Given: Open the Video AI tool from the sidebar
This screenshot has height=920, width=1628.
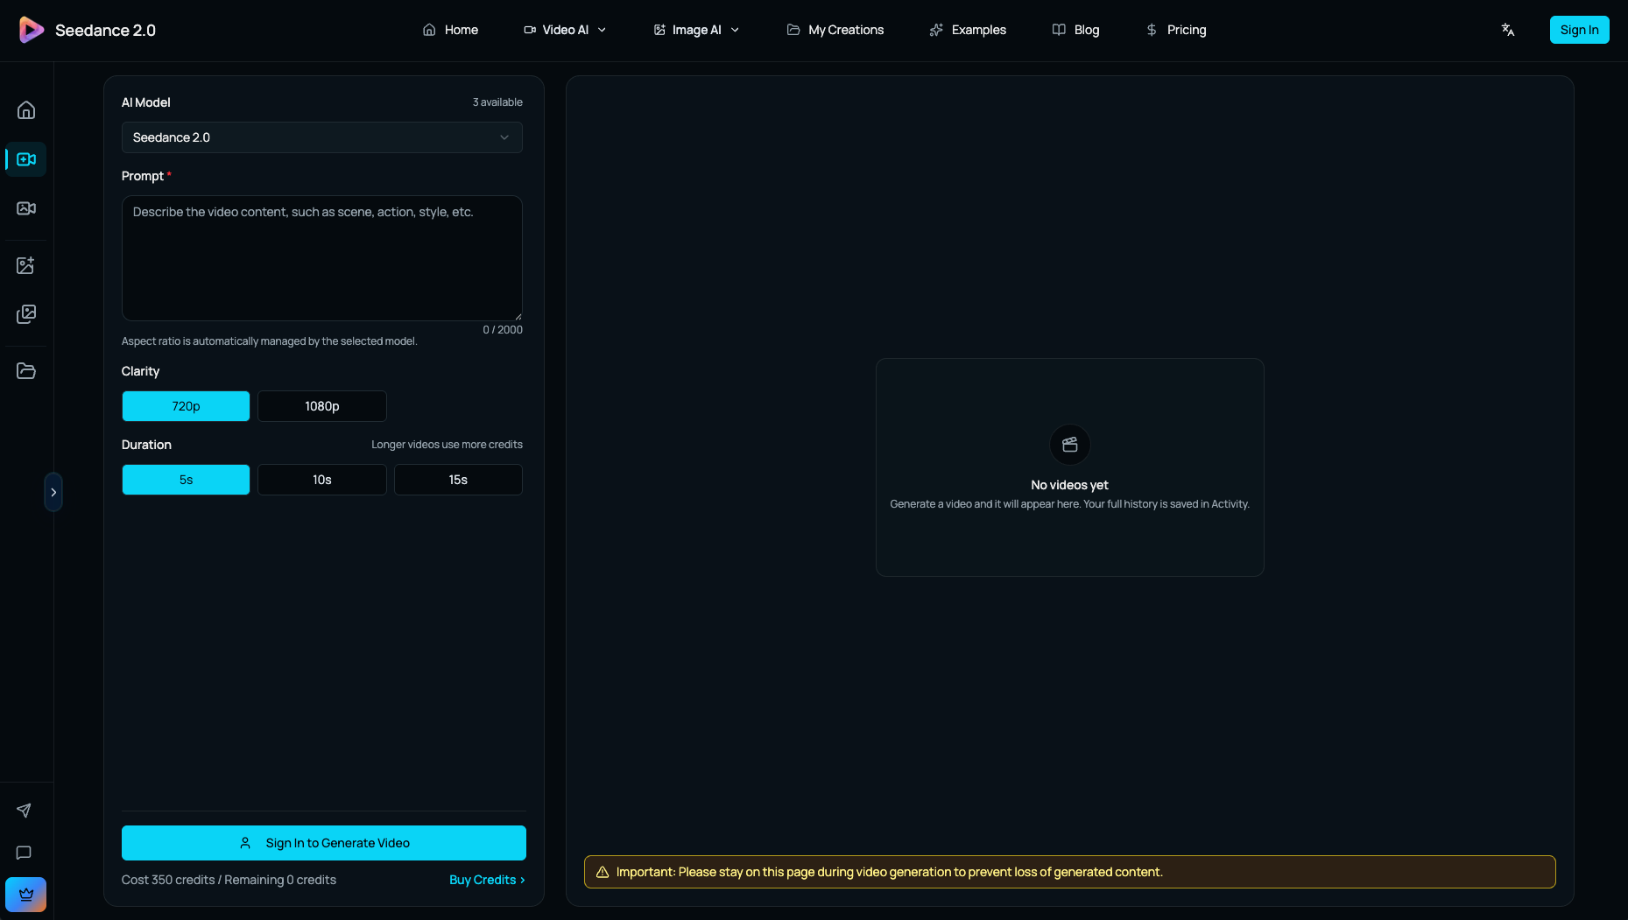Looking at the screenshot, I should (25, 159).
